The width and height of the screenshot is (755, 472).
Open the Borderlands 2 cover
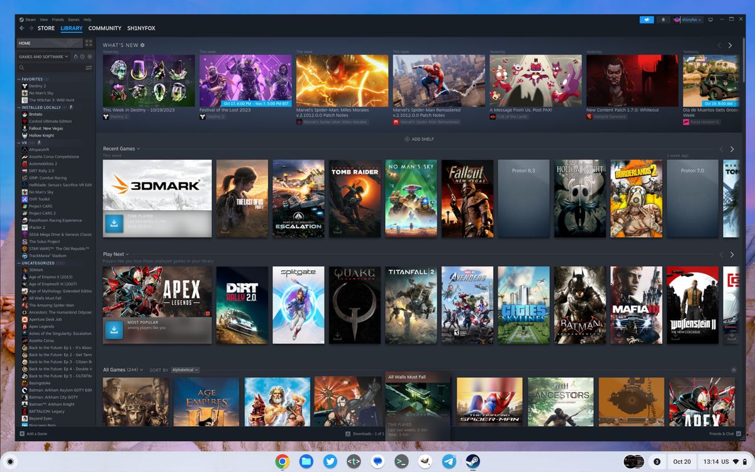coord(636,198)
